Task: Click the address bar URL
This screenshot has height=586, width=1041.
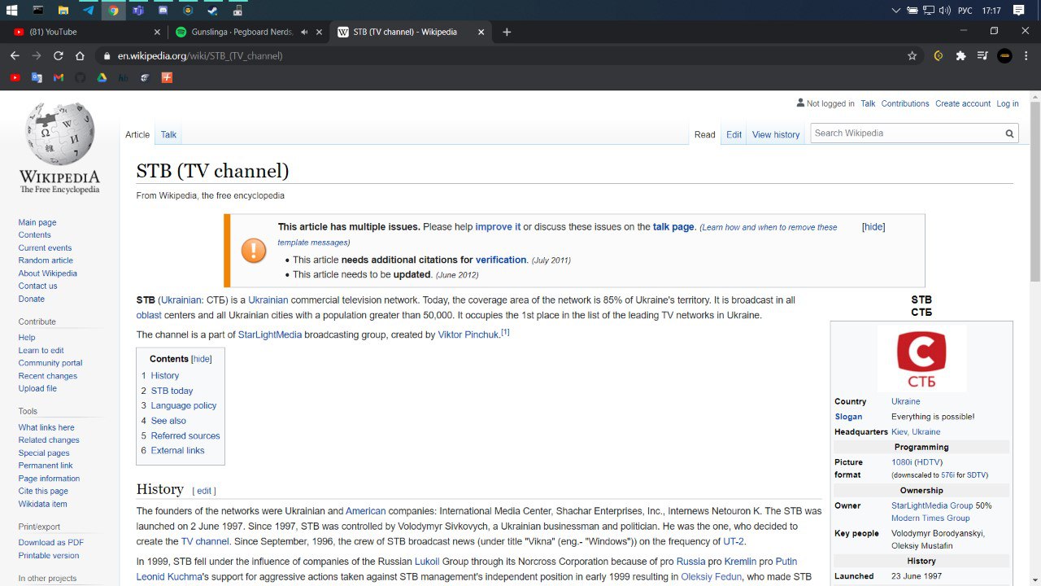Action: pos(200,56)
